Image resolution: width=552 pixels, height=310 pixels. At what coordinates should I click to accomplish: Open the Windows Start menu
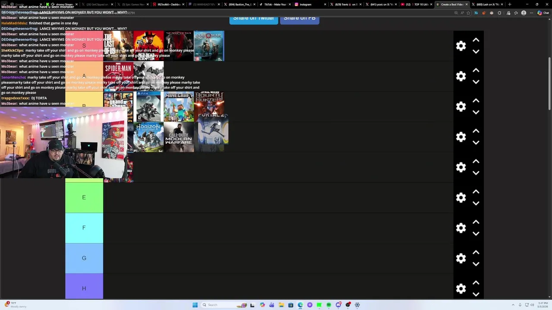click(195, 305)
